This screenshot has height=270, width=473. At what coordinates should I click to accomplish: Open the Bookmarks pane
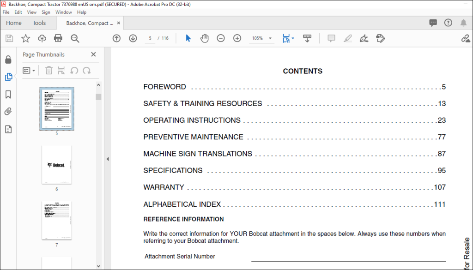(8, 95)
